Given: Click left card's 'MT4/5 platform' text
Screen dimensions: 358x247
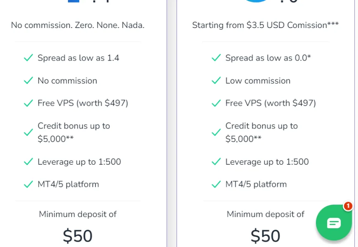Looking at the screenshot, I should click(68, 184).
